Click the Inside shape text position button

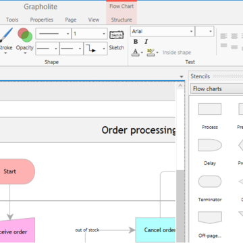click(177, 53)
